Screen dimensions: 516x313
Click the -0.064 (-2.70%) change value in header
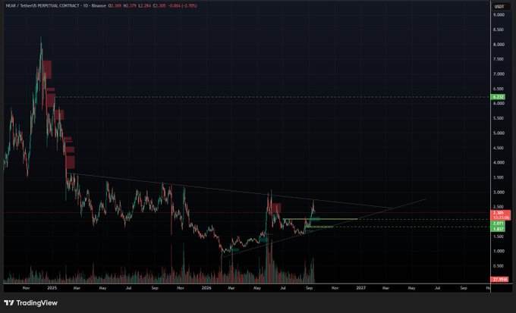click(x=183, y=5)
